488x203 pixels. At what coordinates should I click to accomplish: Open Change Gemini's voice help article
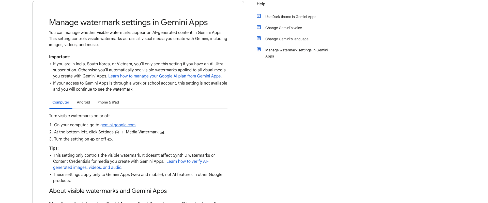click(x=284, y=28)
